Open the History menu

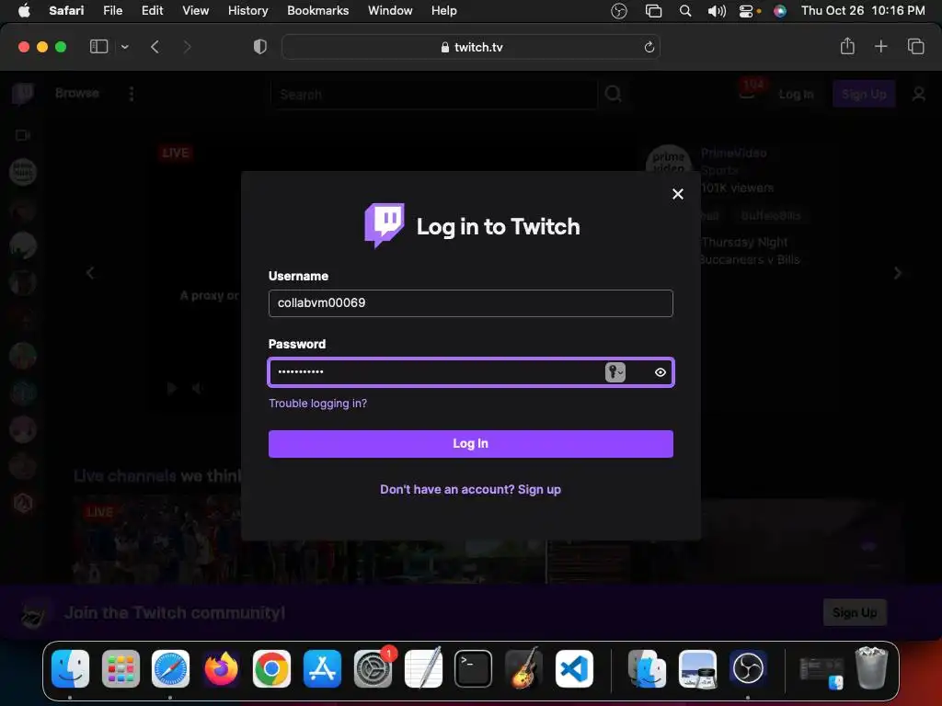(x=247, y=10)
